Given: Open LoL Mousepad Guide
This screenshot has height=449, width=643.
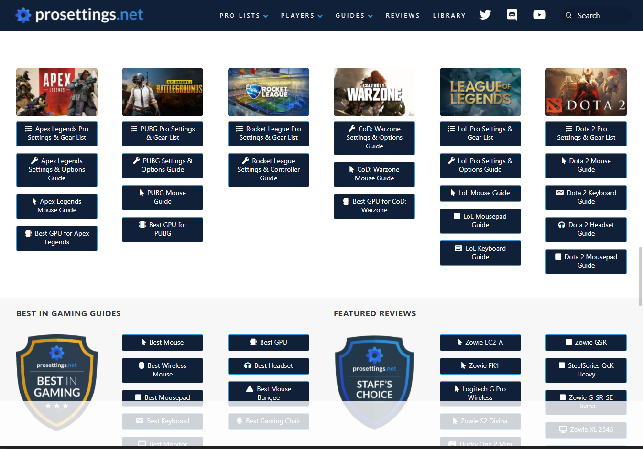Looking at the screenshot, I should (480, 221).
